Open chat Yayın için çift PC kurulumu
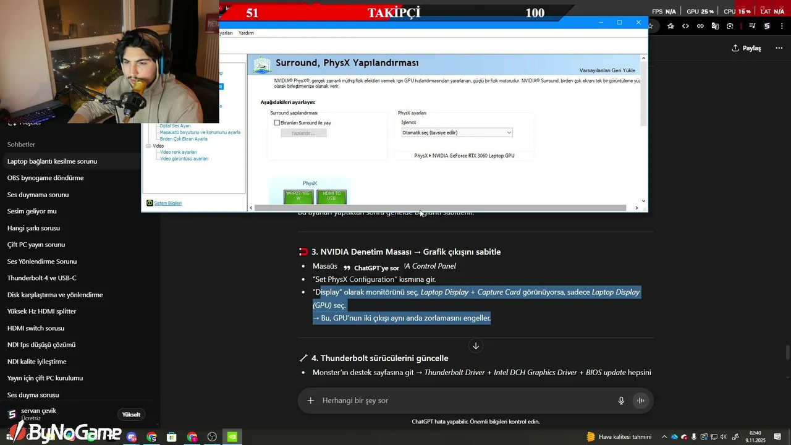 click(45, 378)
